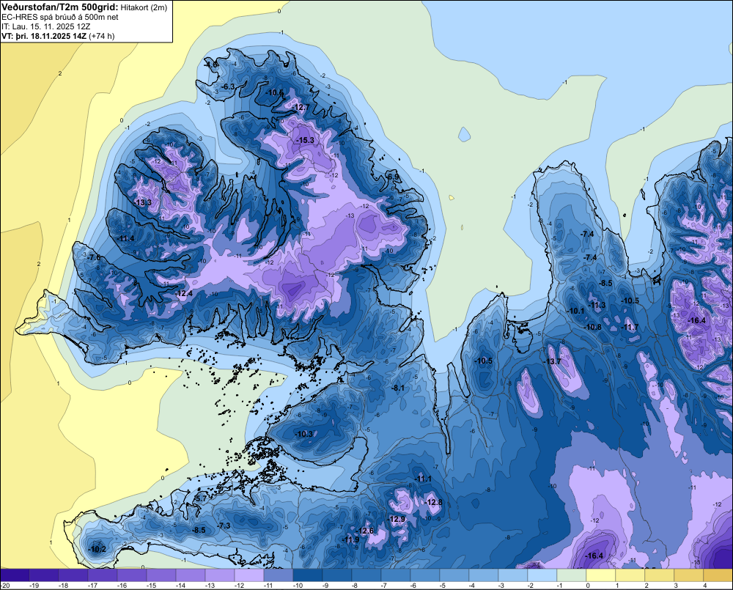Image resolution: width=733 pixels, height=590 pixels.
Task: Pick the yellow legend swatch between 0 and 1
Action: [601, 575]
